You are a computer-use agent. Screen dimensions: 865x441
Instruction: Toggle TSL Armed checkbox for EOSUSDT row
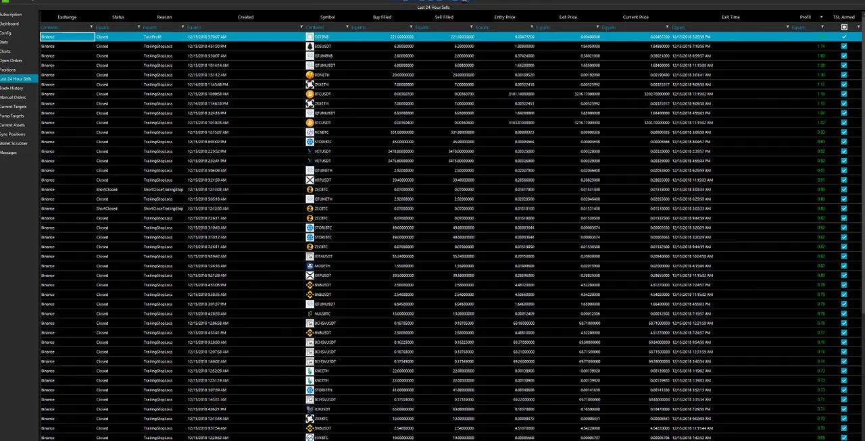point(843,46)
